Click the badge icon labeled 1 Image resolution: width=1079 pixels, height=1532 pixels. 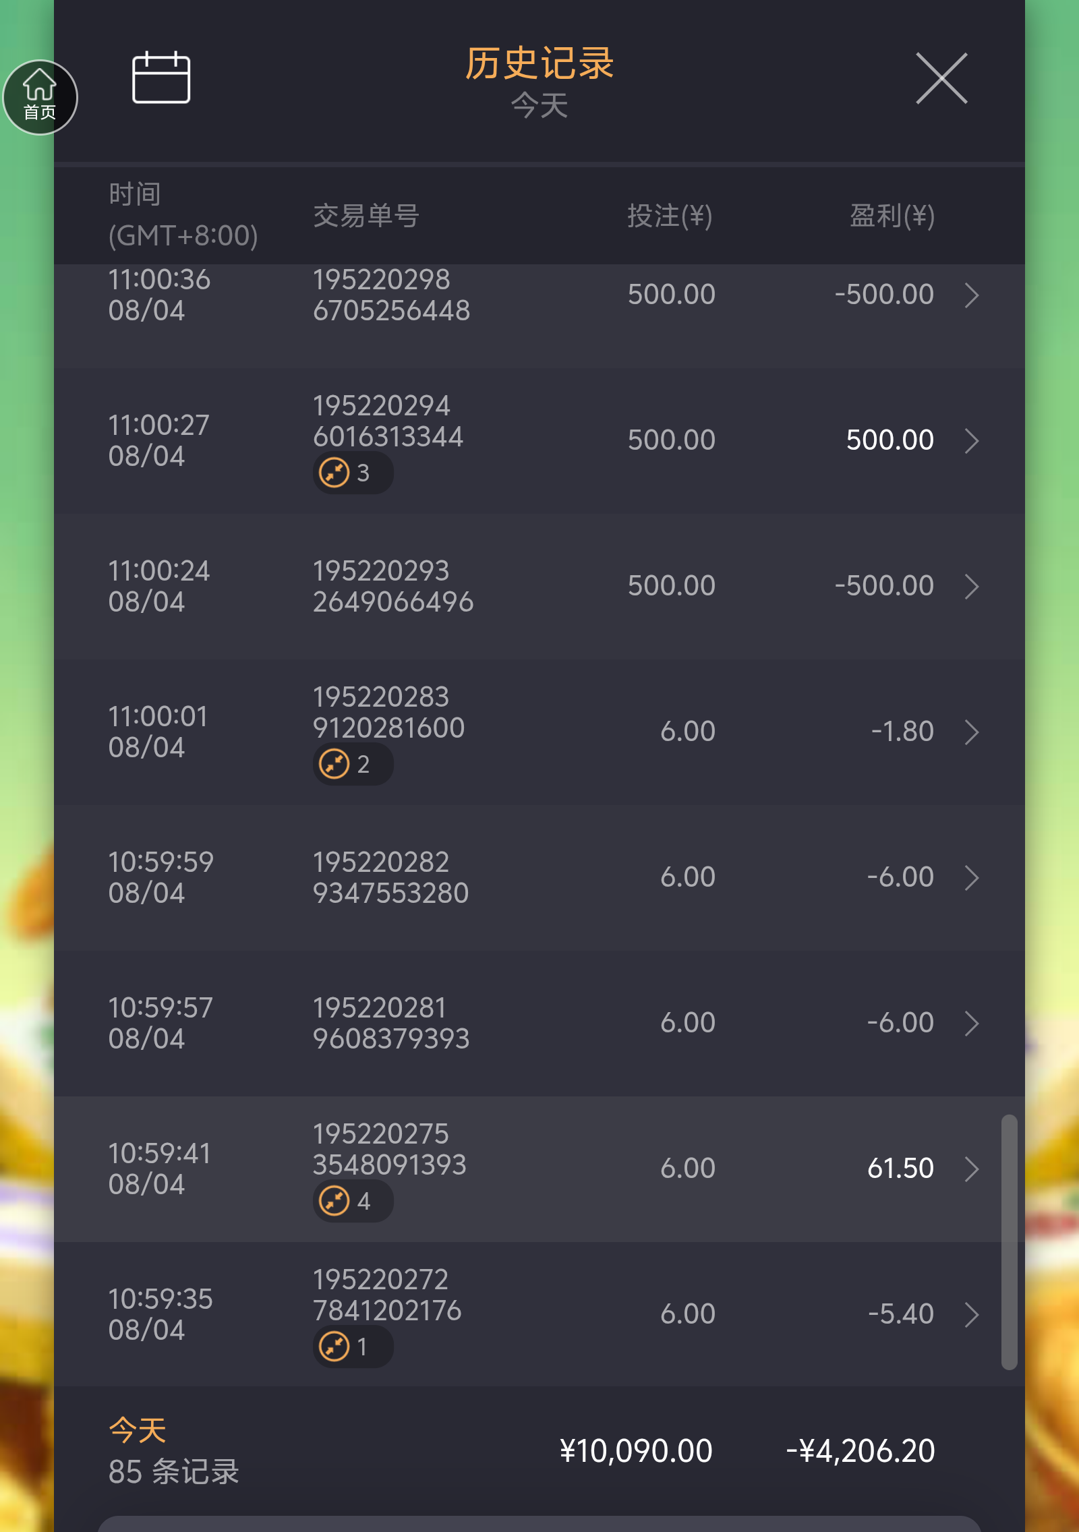point(334,1347)
